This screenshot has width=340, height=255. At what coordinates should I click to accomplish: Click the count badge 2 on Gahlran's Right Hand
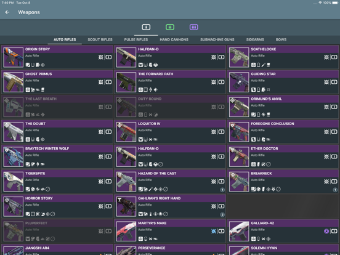tap(222, 215)
